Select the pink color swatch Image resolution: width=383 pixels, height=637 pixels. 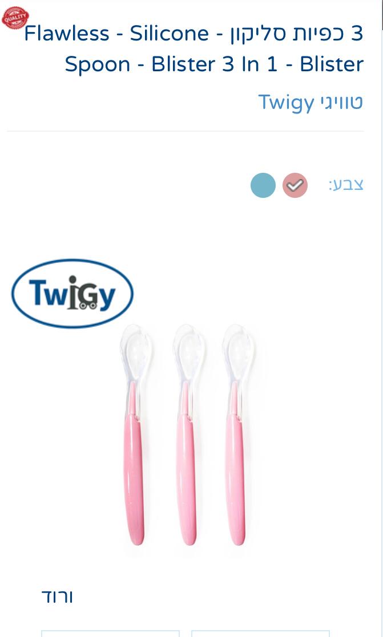point(295,185)
